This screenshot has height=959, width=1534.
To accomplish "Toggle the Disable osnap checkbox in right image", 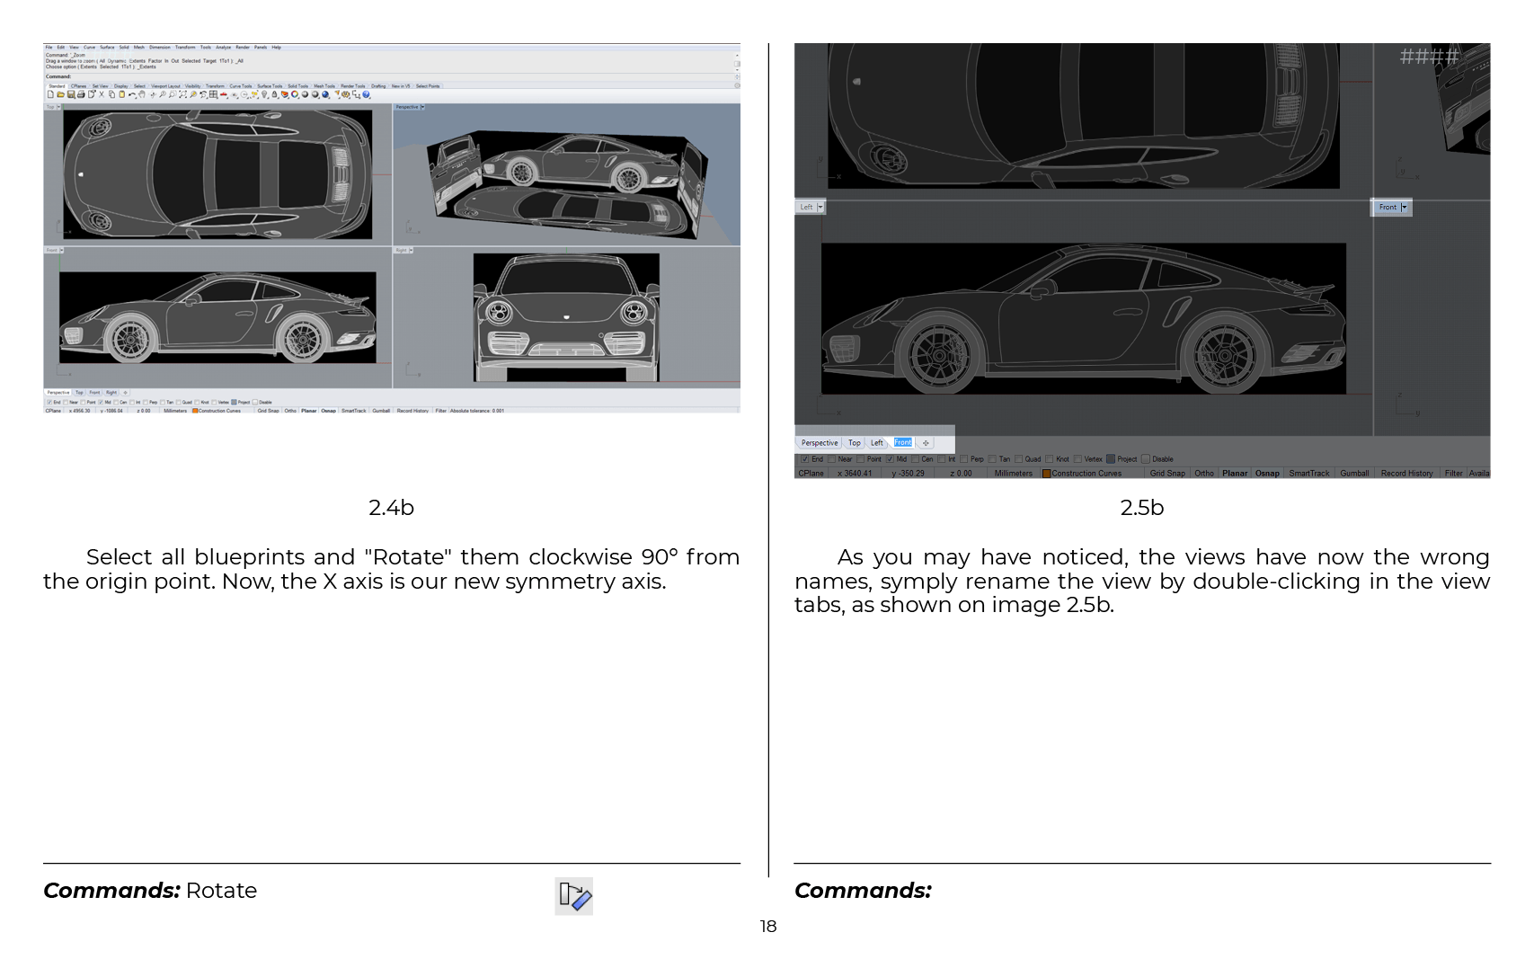I will [x=1146, y=459].
